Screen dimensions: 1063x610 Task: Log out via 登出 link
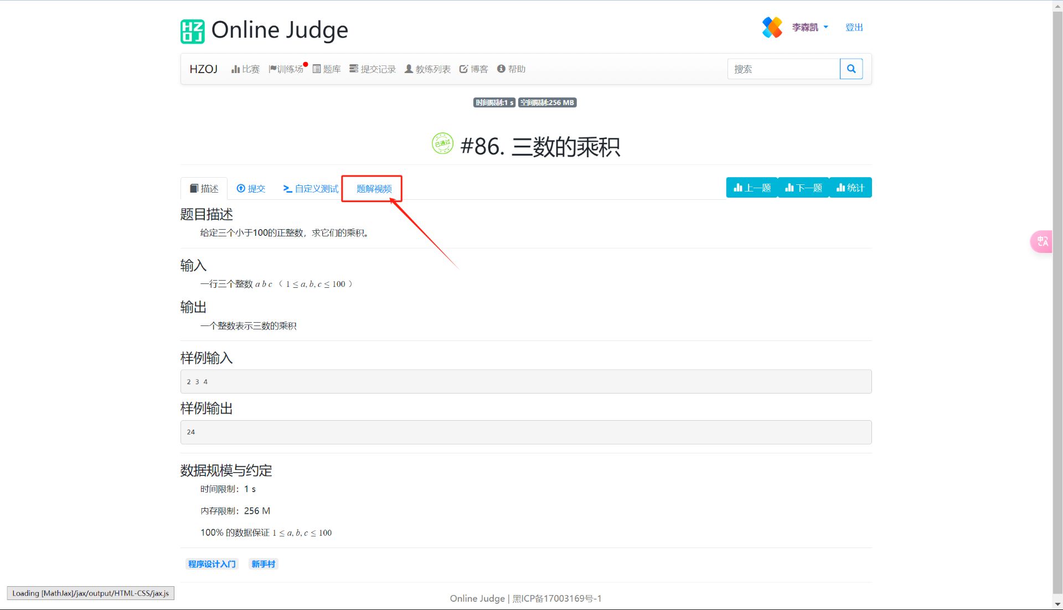pos(854,27)
